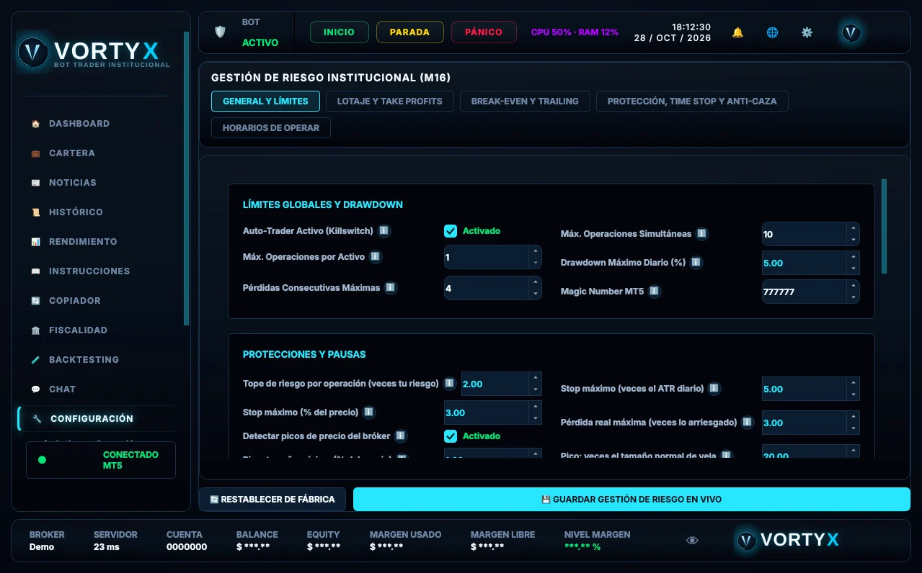Click the globe language icon
Image resolution: width=922 pixels, height=573 pixels.
pyautogui.click(x=772, y=32)
